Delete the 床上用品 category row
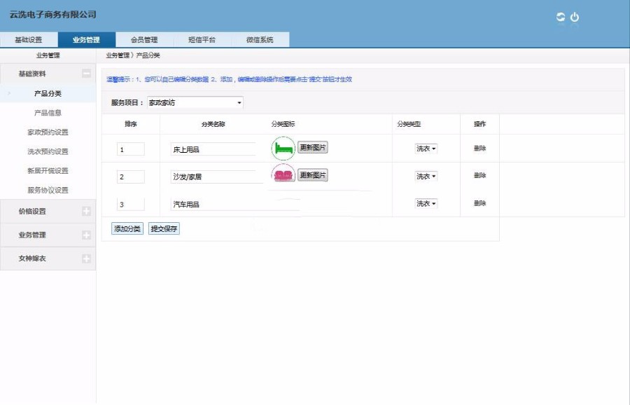This screenshot has width=630, height=405. pyautogui.click(x=479, y=148)
